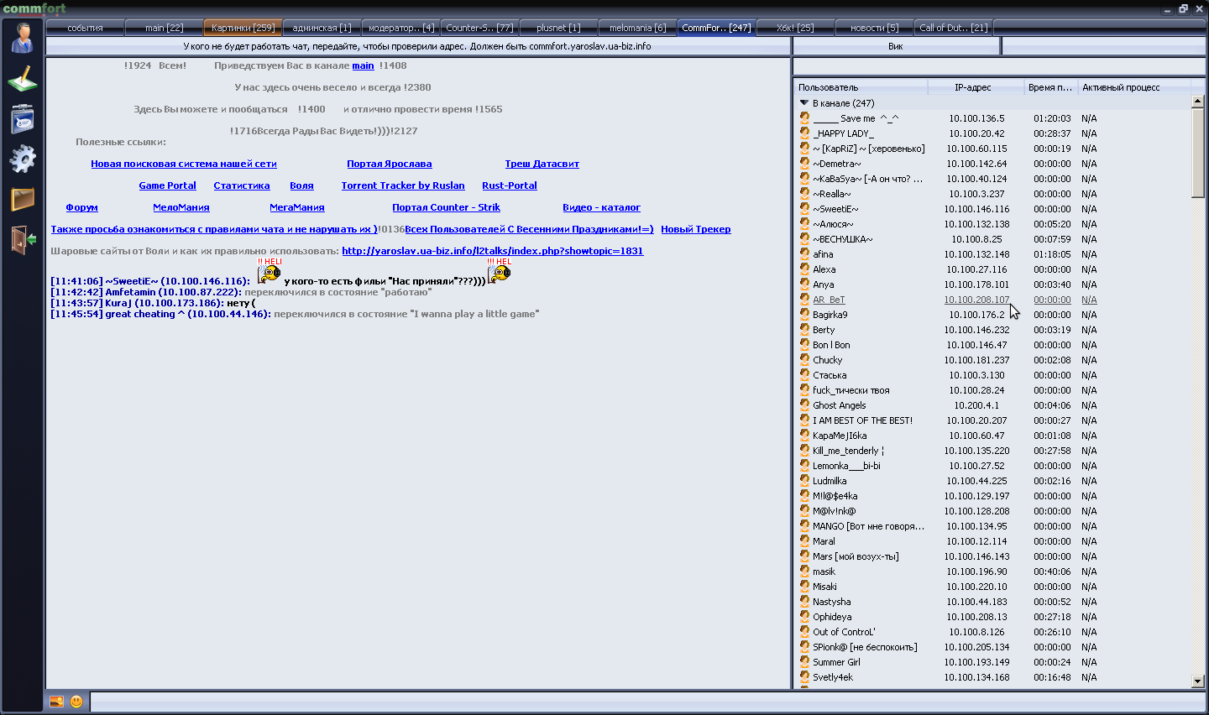
Task: Follow the "Game Portal" hyperlink
Action: (167, 185)
